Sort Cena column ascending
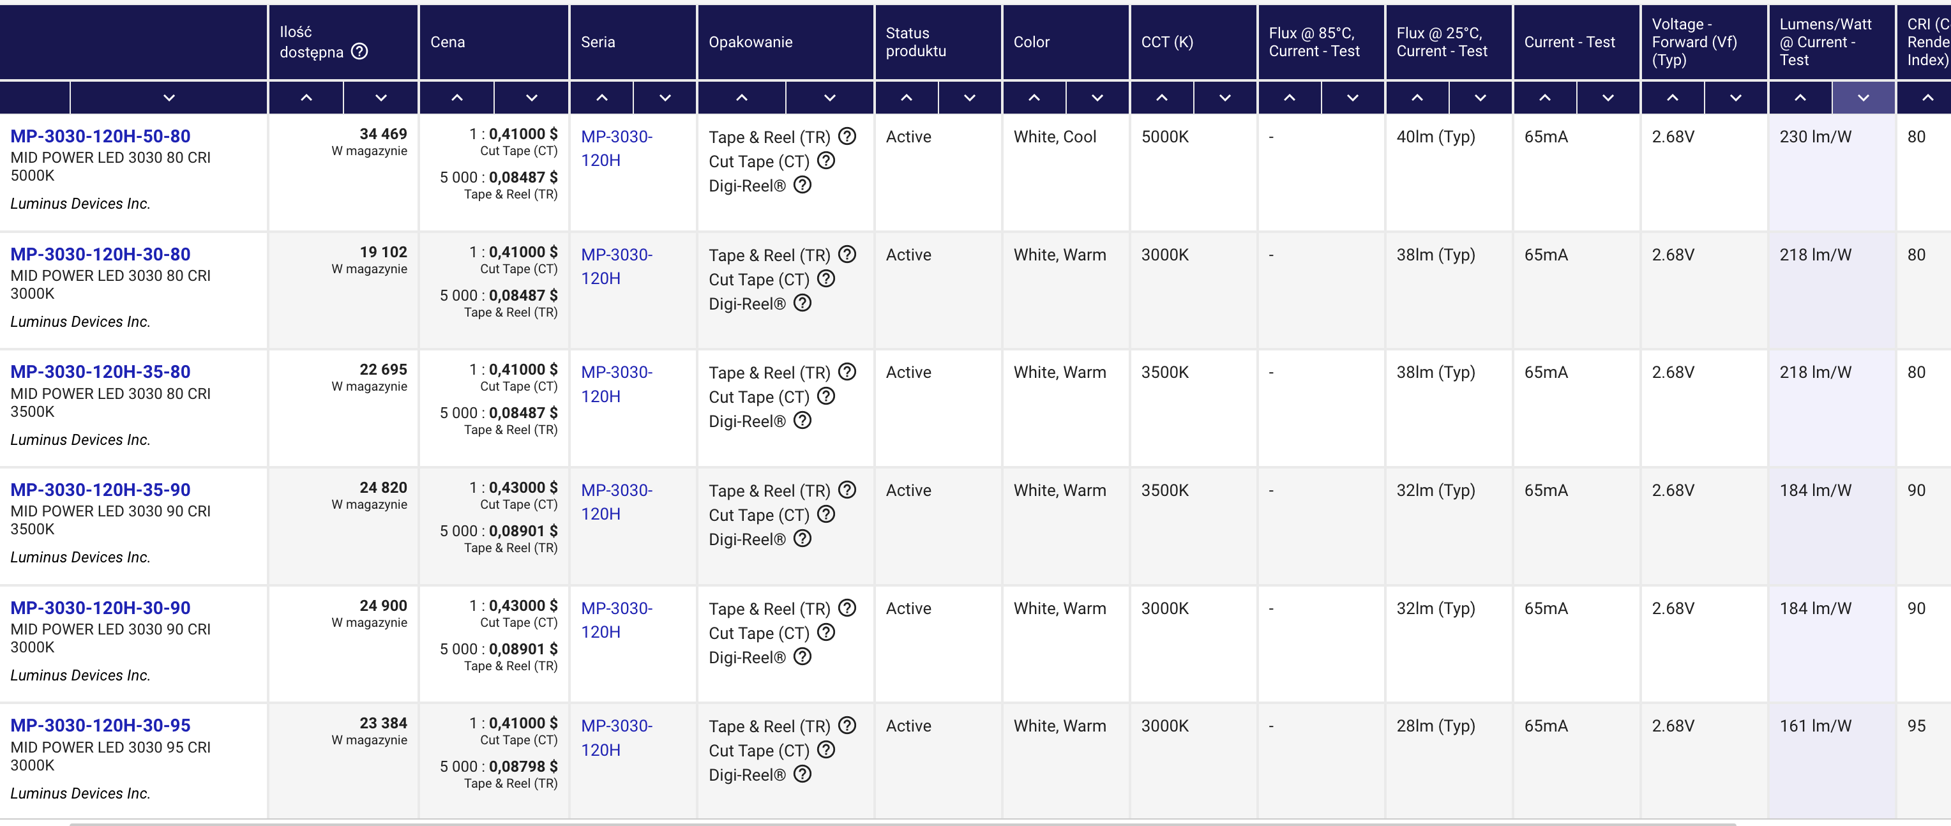 pyautogui.click(x=456, y=98)
